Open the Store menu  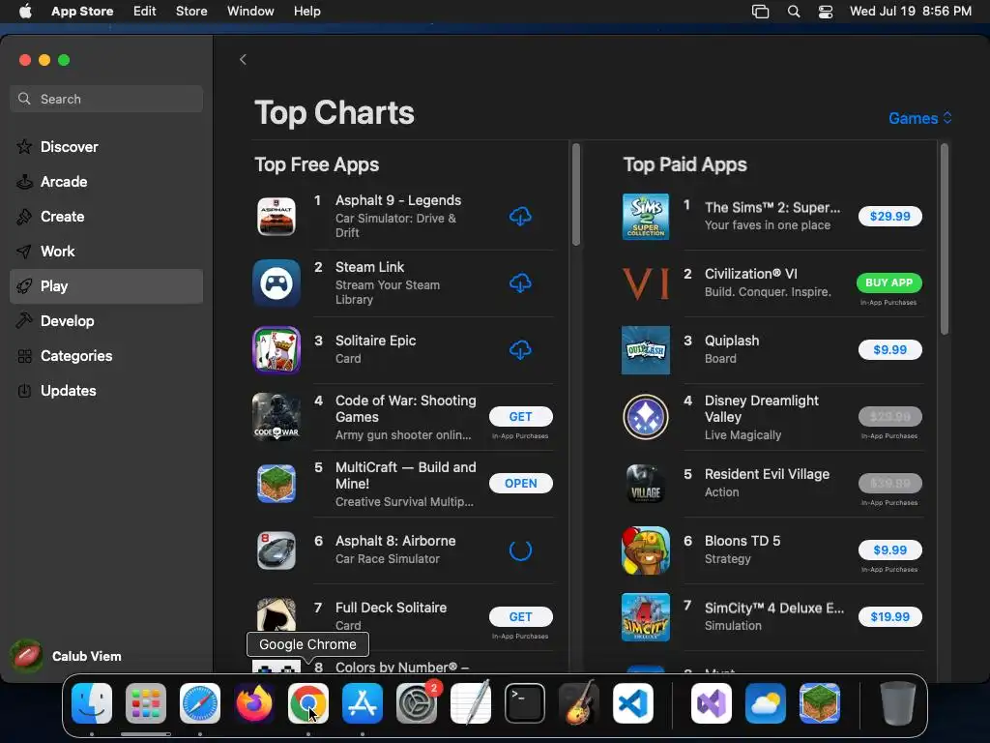click(191, 12)
